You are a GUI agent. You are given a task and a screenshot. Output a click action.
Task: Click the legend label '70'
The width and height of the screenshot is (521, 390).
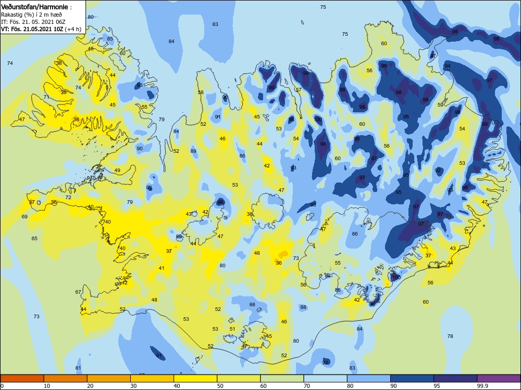(x=307, y=386)
